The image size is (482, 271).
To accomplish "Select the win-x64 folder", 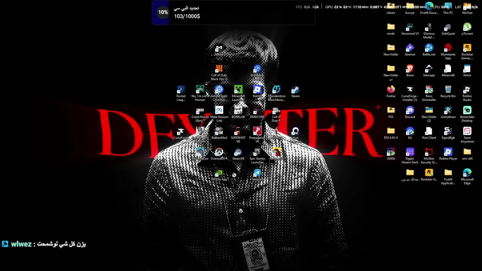I will [x=467, y=154].
